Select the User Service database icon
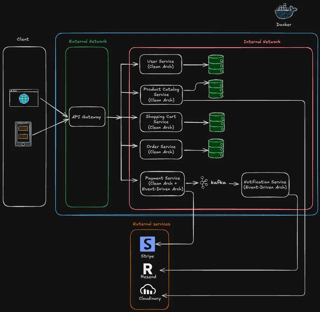 point(216,64)
